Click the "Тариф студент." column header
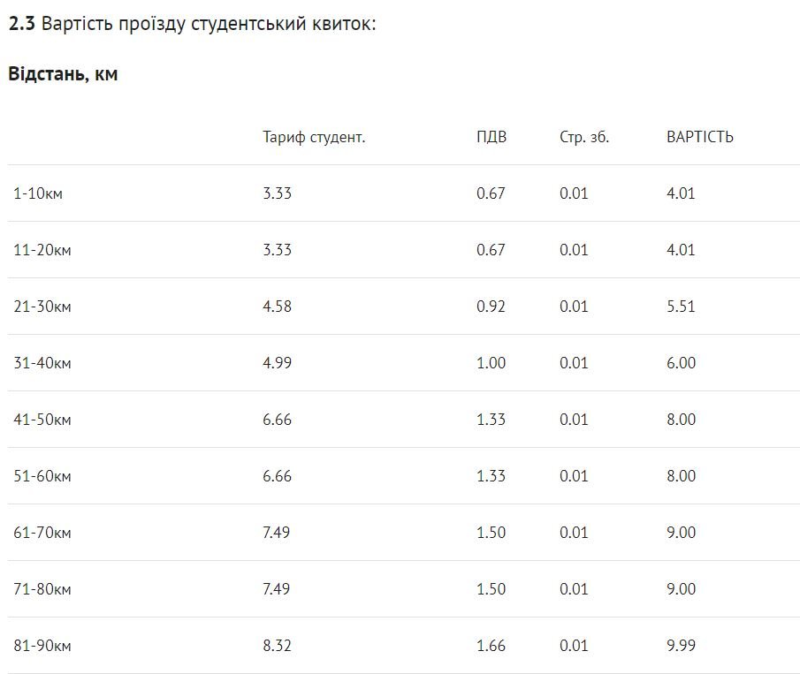 click(314, 137)
